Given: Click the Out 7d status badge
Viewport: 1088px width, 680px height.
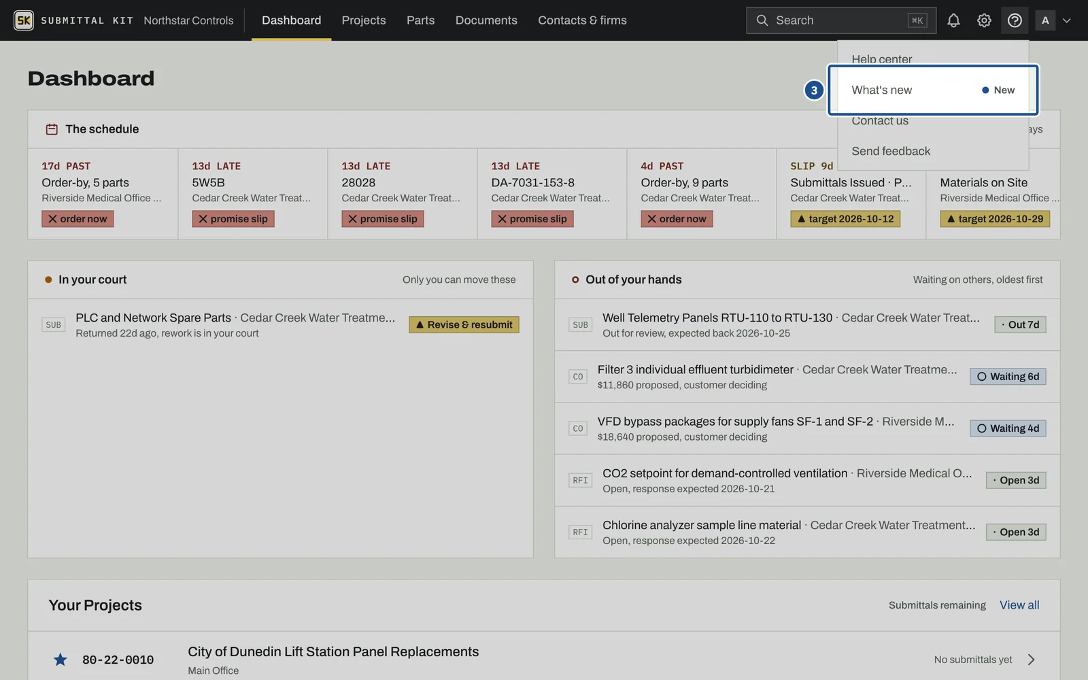Looking at the screenshot, I should click(1020, 325).
